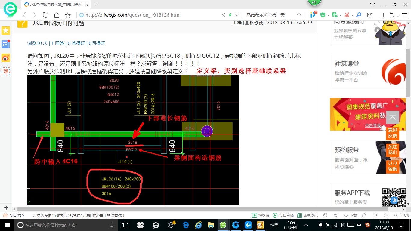Viewport: 411px width, 231px height.
Task: Open the blue extension with badge 2
Action: pos(313,14)
